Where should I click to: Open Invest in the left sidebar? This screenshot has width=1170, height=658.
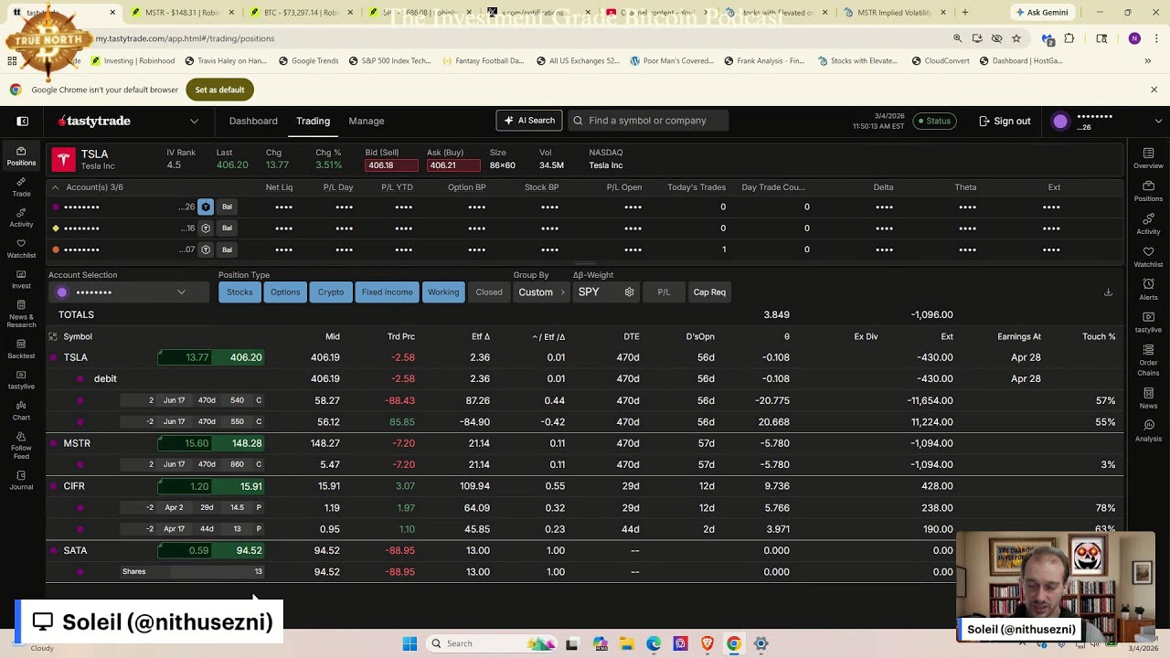21,280
